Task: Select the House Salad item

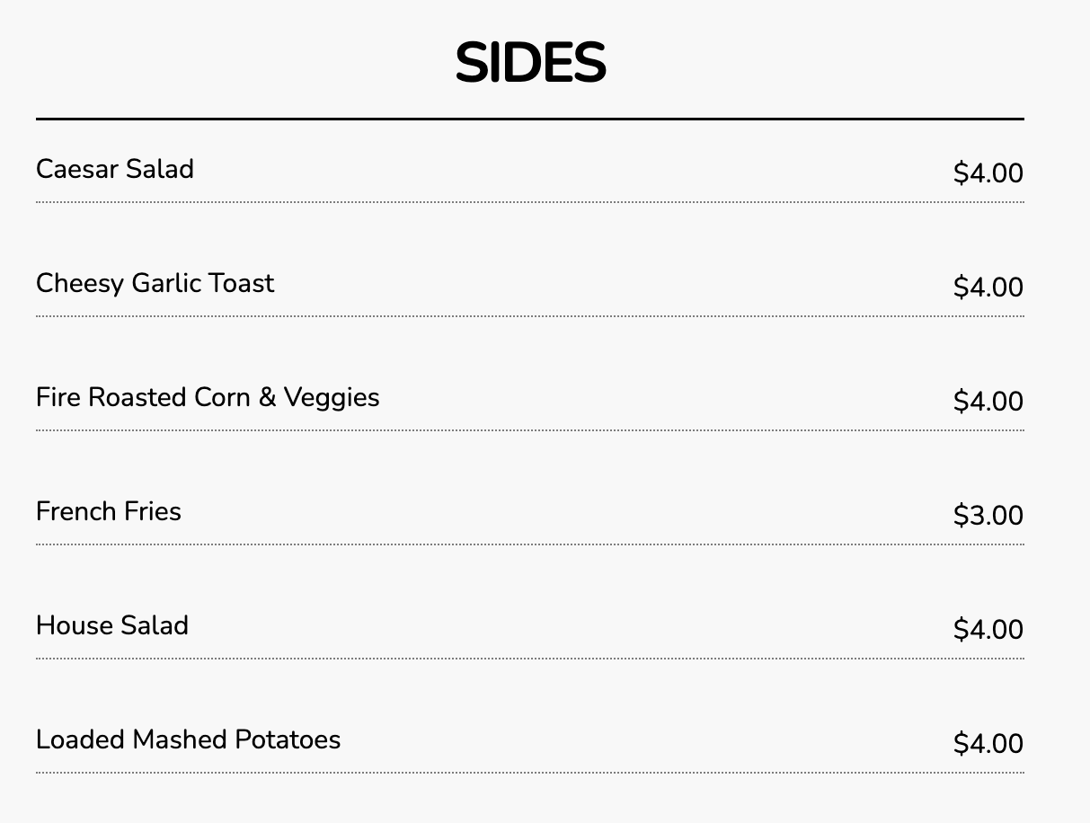Action: [x=112, y=625]
